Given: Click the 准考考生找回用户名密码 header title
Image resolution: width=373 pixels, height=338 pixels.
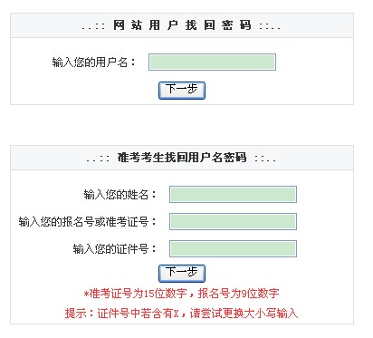Looking at the screenshot, I should (182, 158).
